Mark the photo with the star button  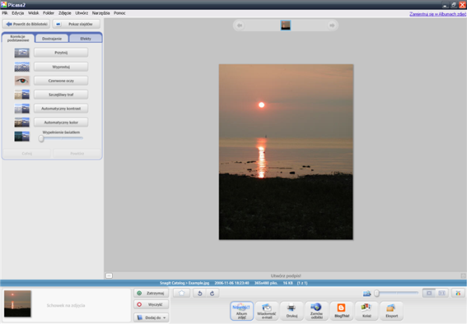point(181,294)
